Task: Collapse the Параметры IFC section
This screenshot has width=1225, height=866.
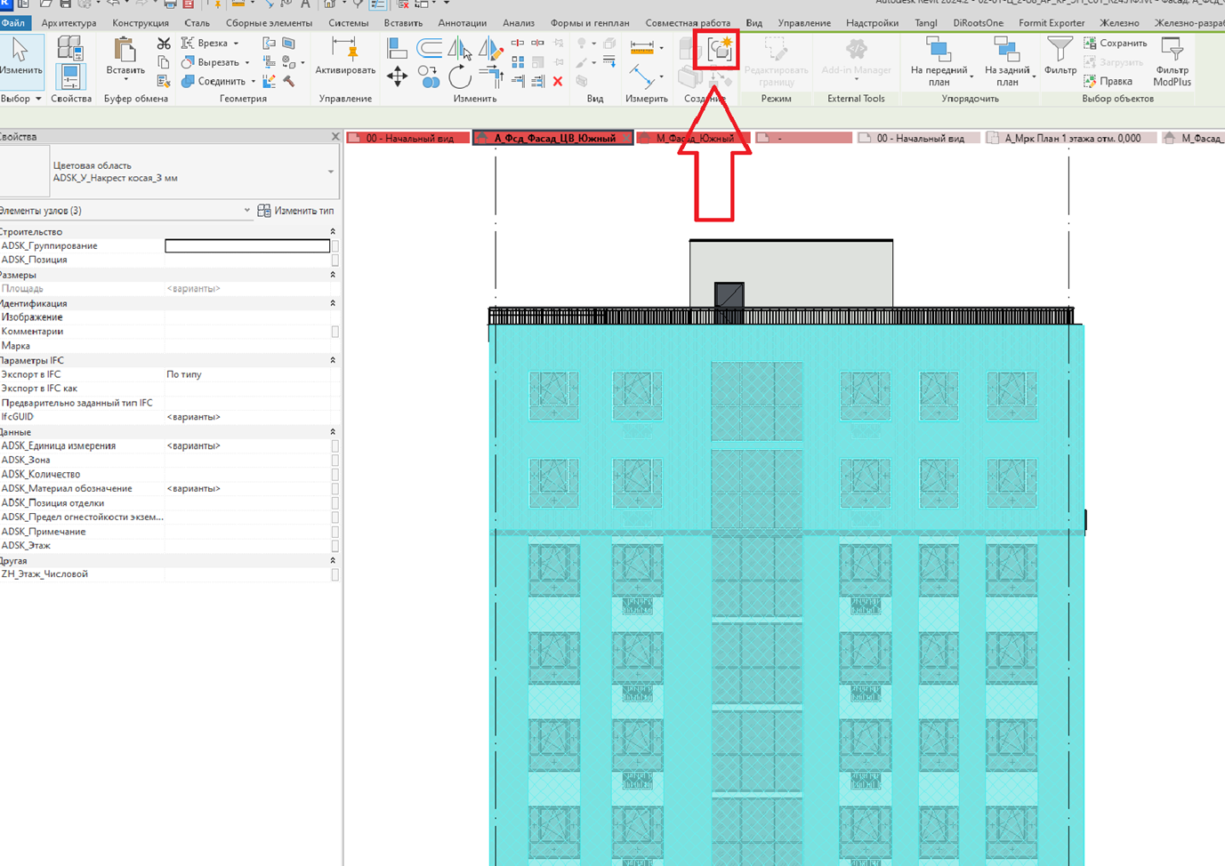Action: (333, 360)
